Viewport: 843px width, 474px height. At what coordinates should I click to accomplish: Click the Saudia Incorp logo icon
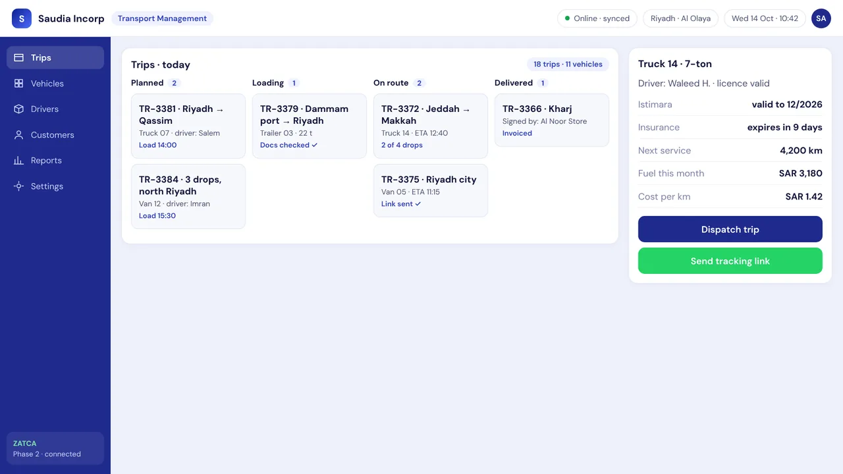point(22,18)
